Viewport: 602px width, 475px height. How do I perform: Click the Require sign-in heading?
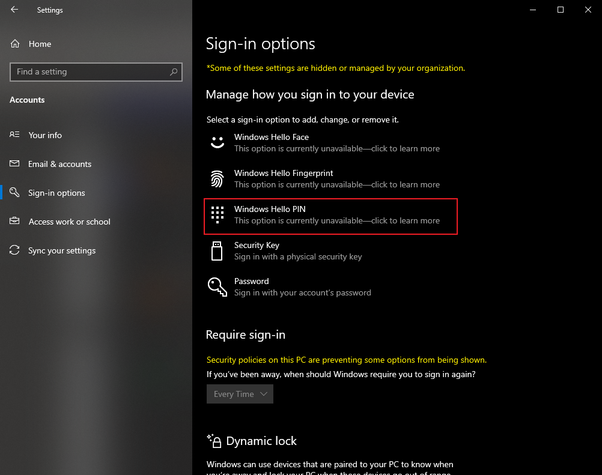point(245,334)
